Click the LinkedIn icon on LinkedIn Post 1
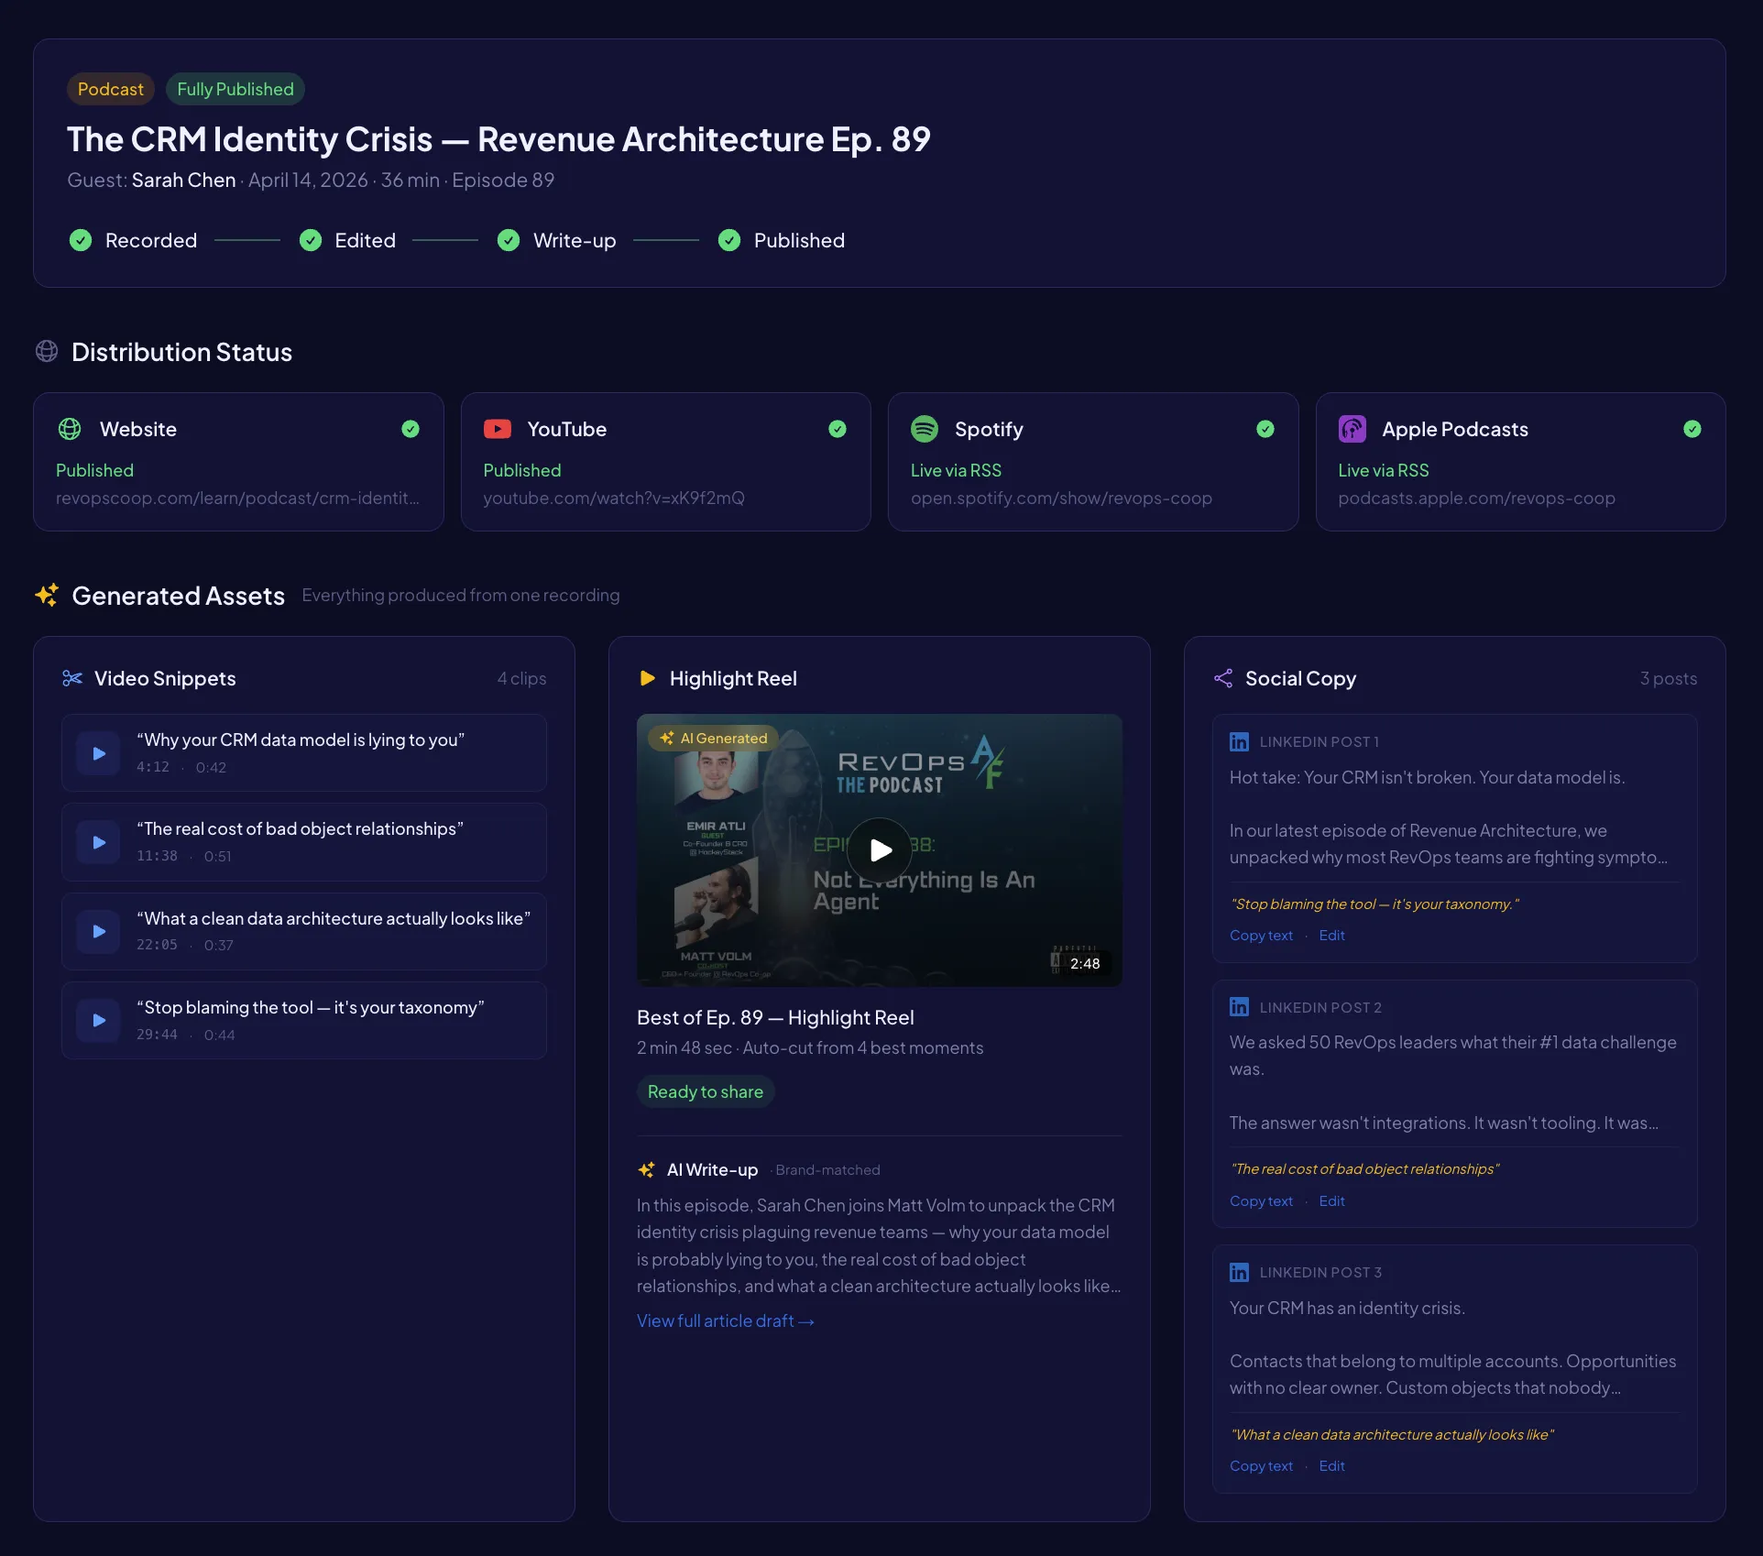The image size is (1763, 1556). point(1239,742)
